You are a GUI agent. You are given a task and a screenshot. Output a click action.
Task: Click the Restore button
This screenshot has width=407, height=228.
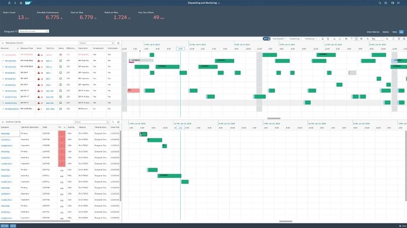click(386, 31)
